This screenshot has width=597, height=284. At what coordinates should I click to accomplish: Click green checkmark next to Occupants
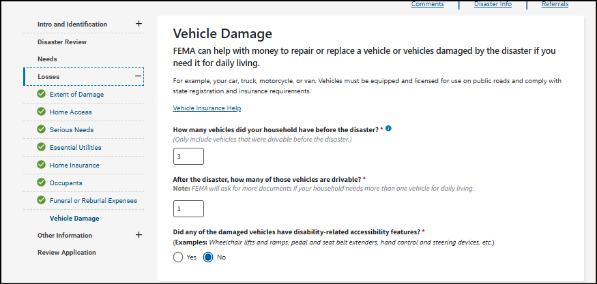[x=41, y=183]
